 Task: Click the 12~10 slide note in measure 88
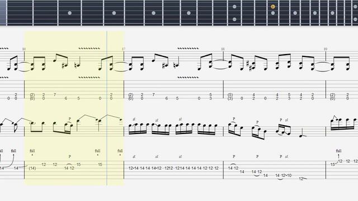pyautogui.click(x=286, y=175)
